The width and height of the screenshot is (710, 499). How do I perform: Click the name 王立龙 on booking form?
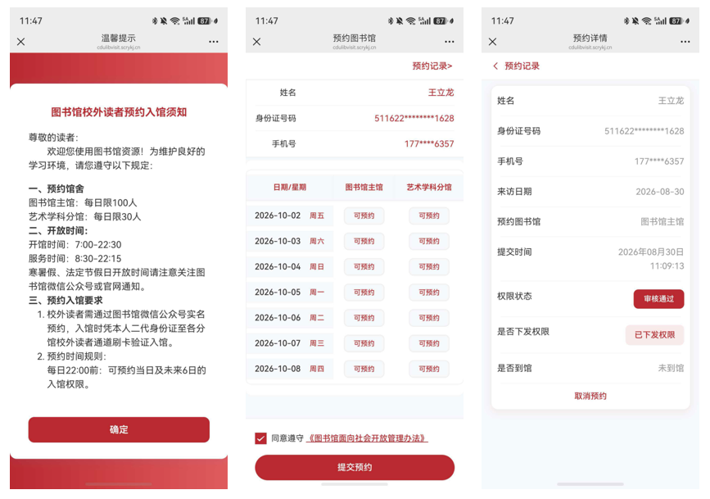coord(441,93)
